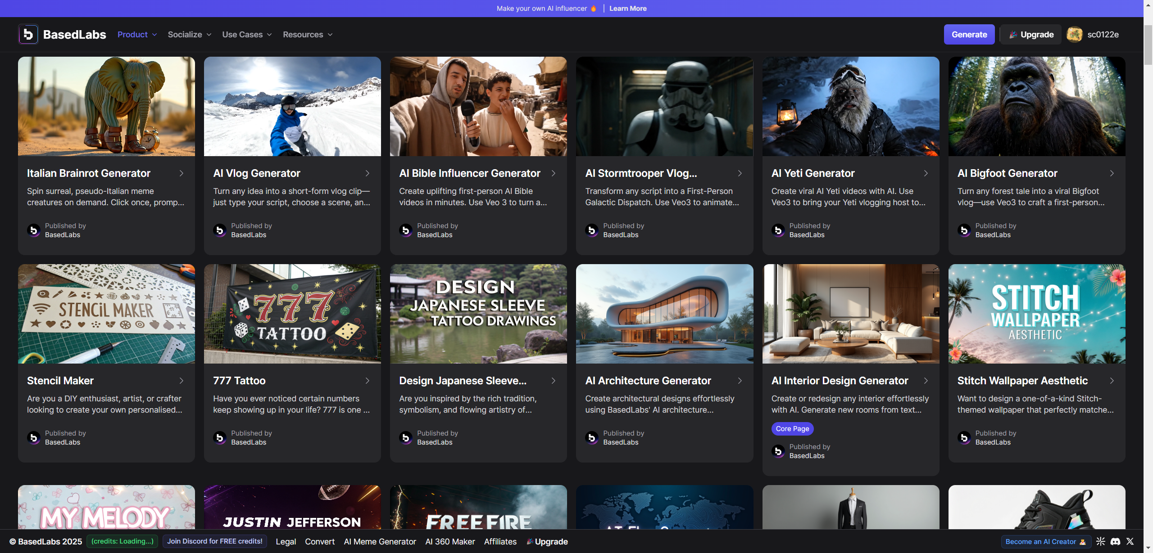Viewport: 1153px width, 553px height.
Task: Click BasedLabs publisher icon on AI Bigfoot Generator card
Action: 964,230
